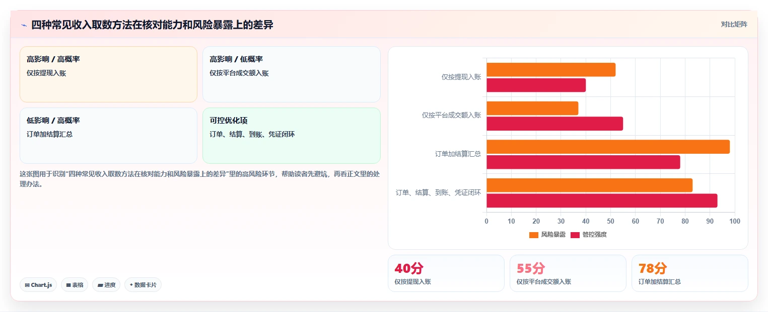Toggle the orange 风险暴露 legend swatch
This screenshot has width=768, height=312.
click(x=534, y=235)
